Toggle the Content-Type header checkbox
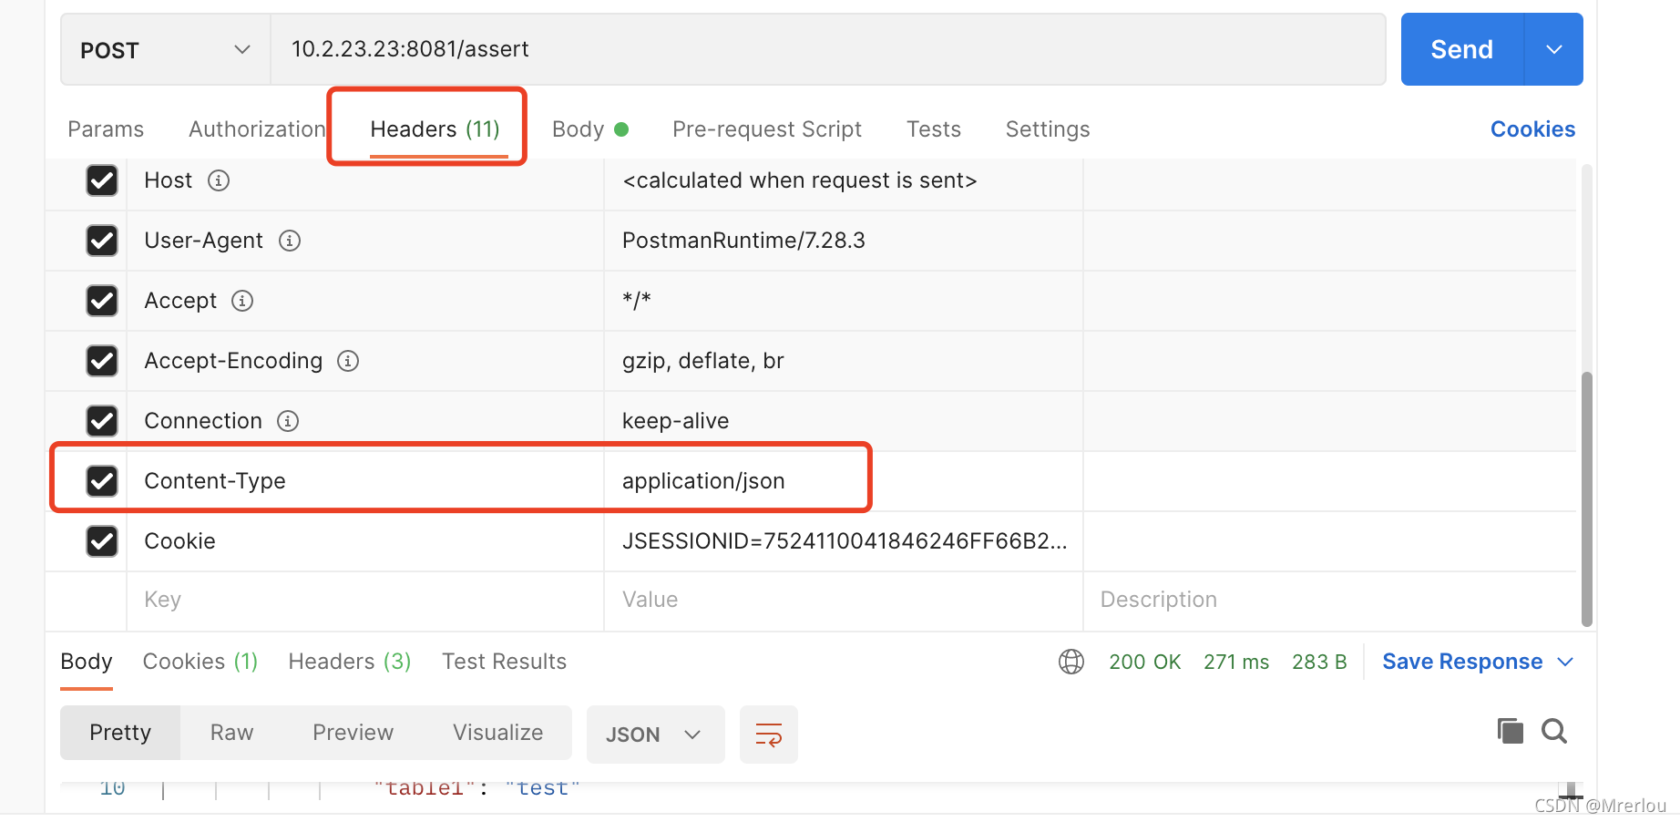Screen dimensions: 1680x822 (x=102, y=481)
